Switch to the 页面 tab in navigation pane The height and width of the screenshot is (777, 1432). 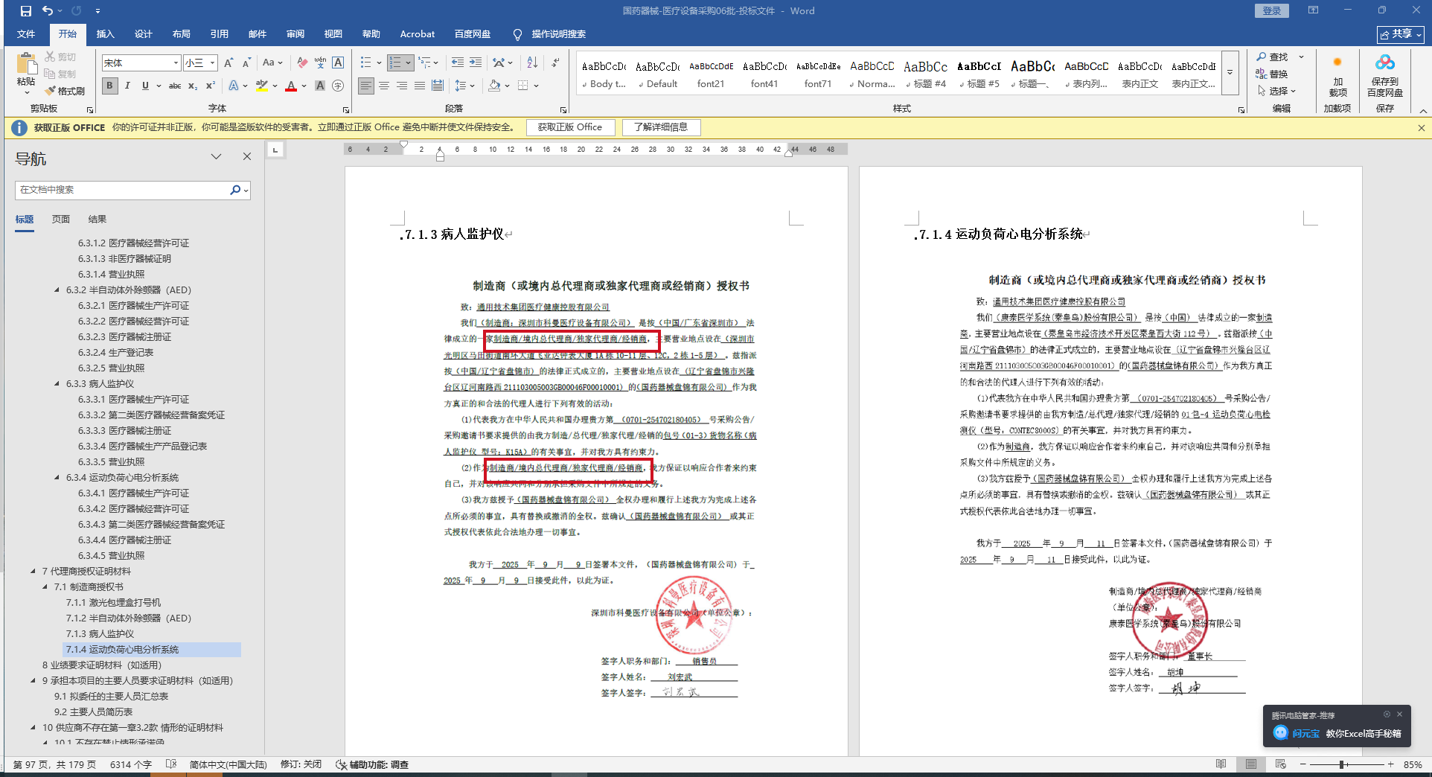click(x=61, y=220)
